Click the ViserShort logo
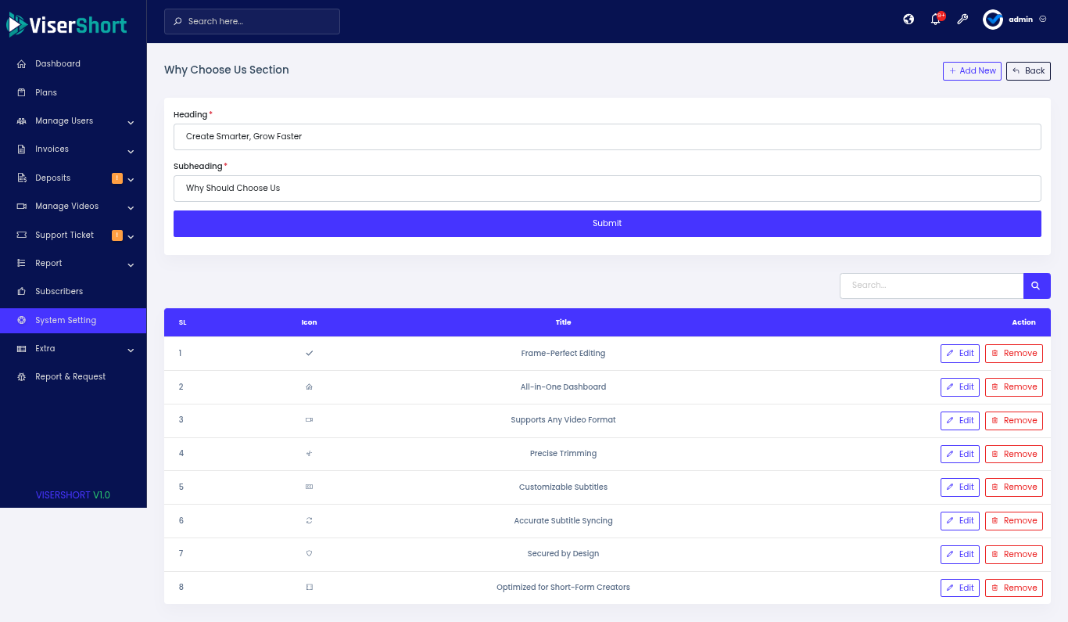This screenshot has width=1068, height=622. [x=67, y=25]
